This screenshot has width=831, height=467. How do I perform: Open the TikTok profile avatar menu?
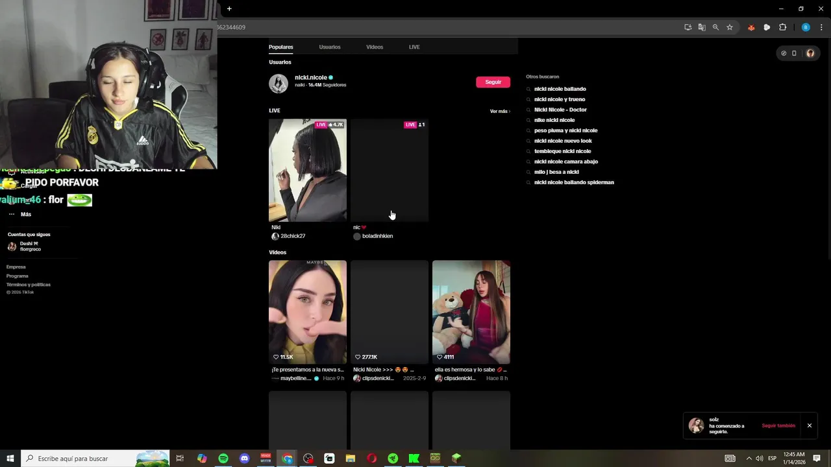(x=810, y=53)
